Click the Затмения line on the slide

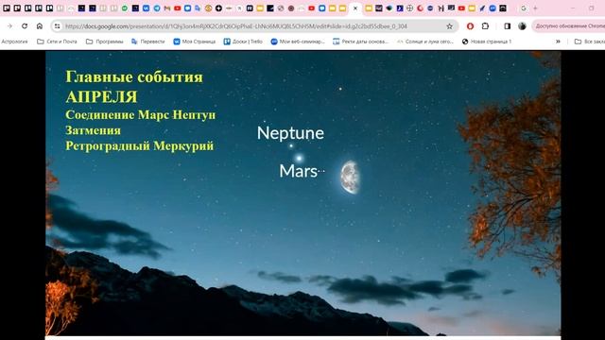[x=93, y=130]
